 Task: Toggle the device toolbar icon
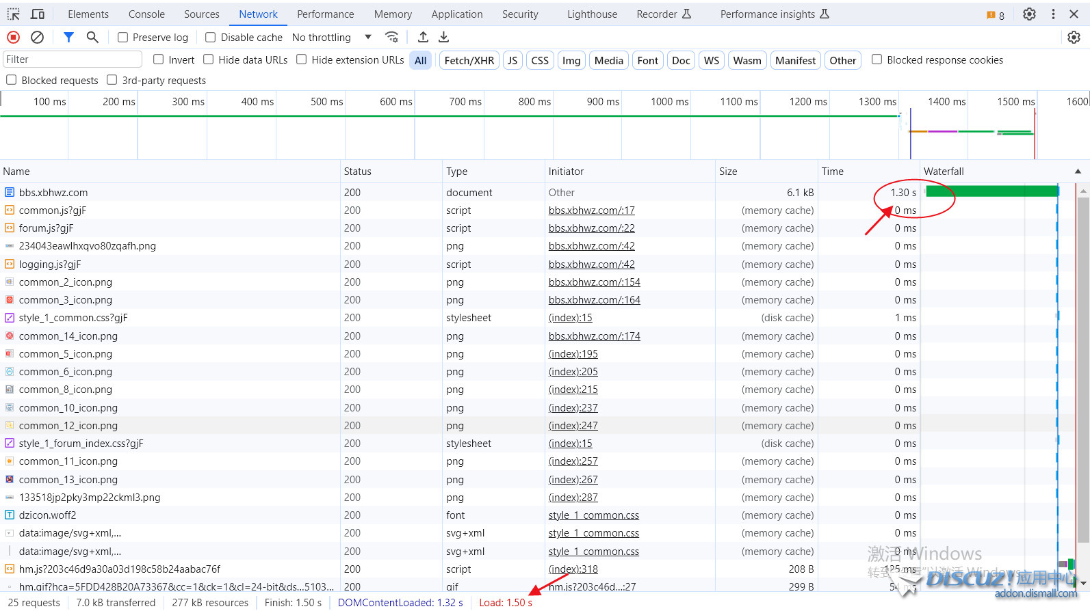point(38,14)
